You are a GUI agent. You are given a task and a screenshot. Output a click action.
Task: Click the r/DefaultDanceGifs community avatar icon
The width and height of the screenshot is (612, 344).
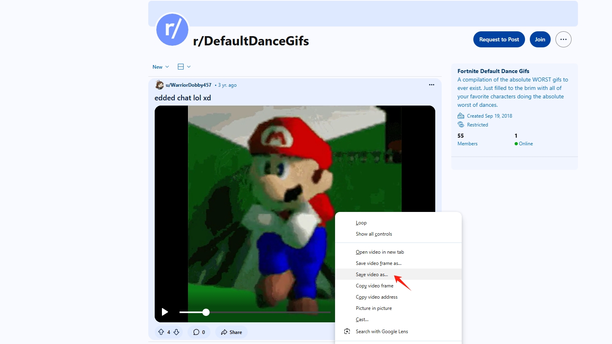point(172,29)
